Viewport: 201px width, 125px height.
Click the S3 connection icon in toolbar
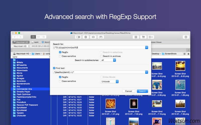pyautogui.click(x=151, y=37)
